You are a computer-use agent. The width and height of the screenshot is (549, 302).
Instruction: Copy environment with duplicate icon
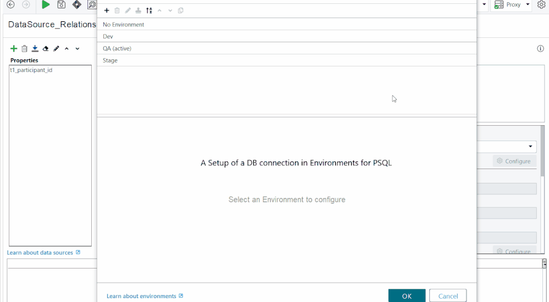[181, 10]
